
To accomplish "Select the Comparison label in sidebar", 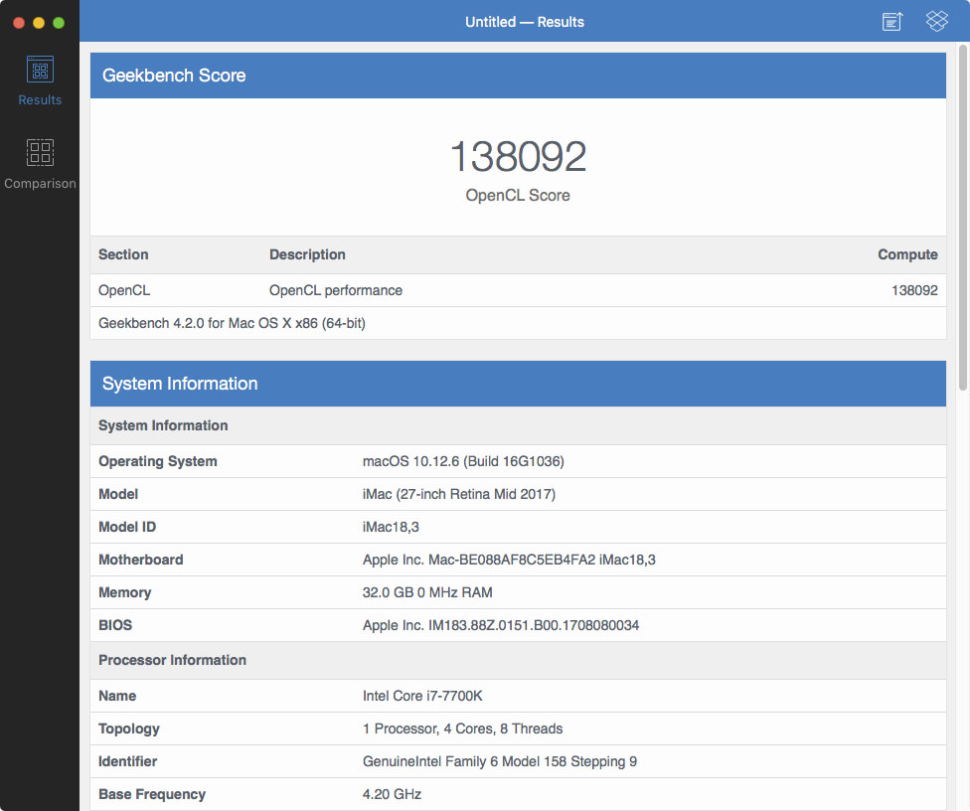I will (40, 183).
